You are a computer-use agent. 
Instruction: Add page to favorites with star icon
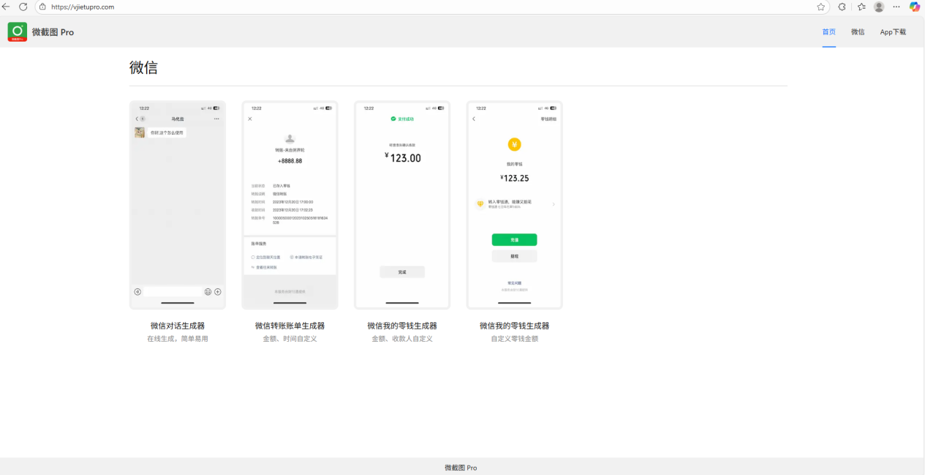pyautogui.click(x=821, y=7)
